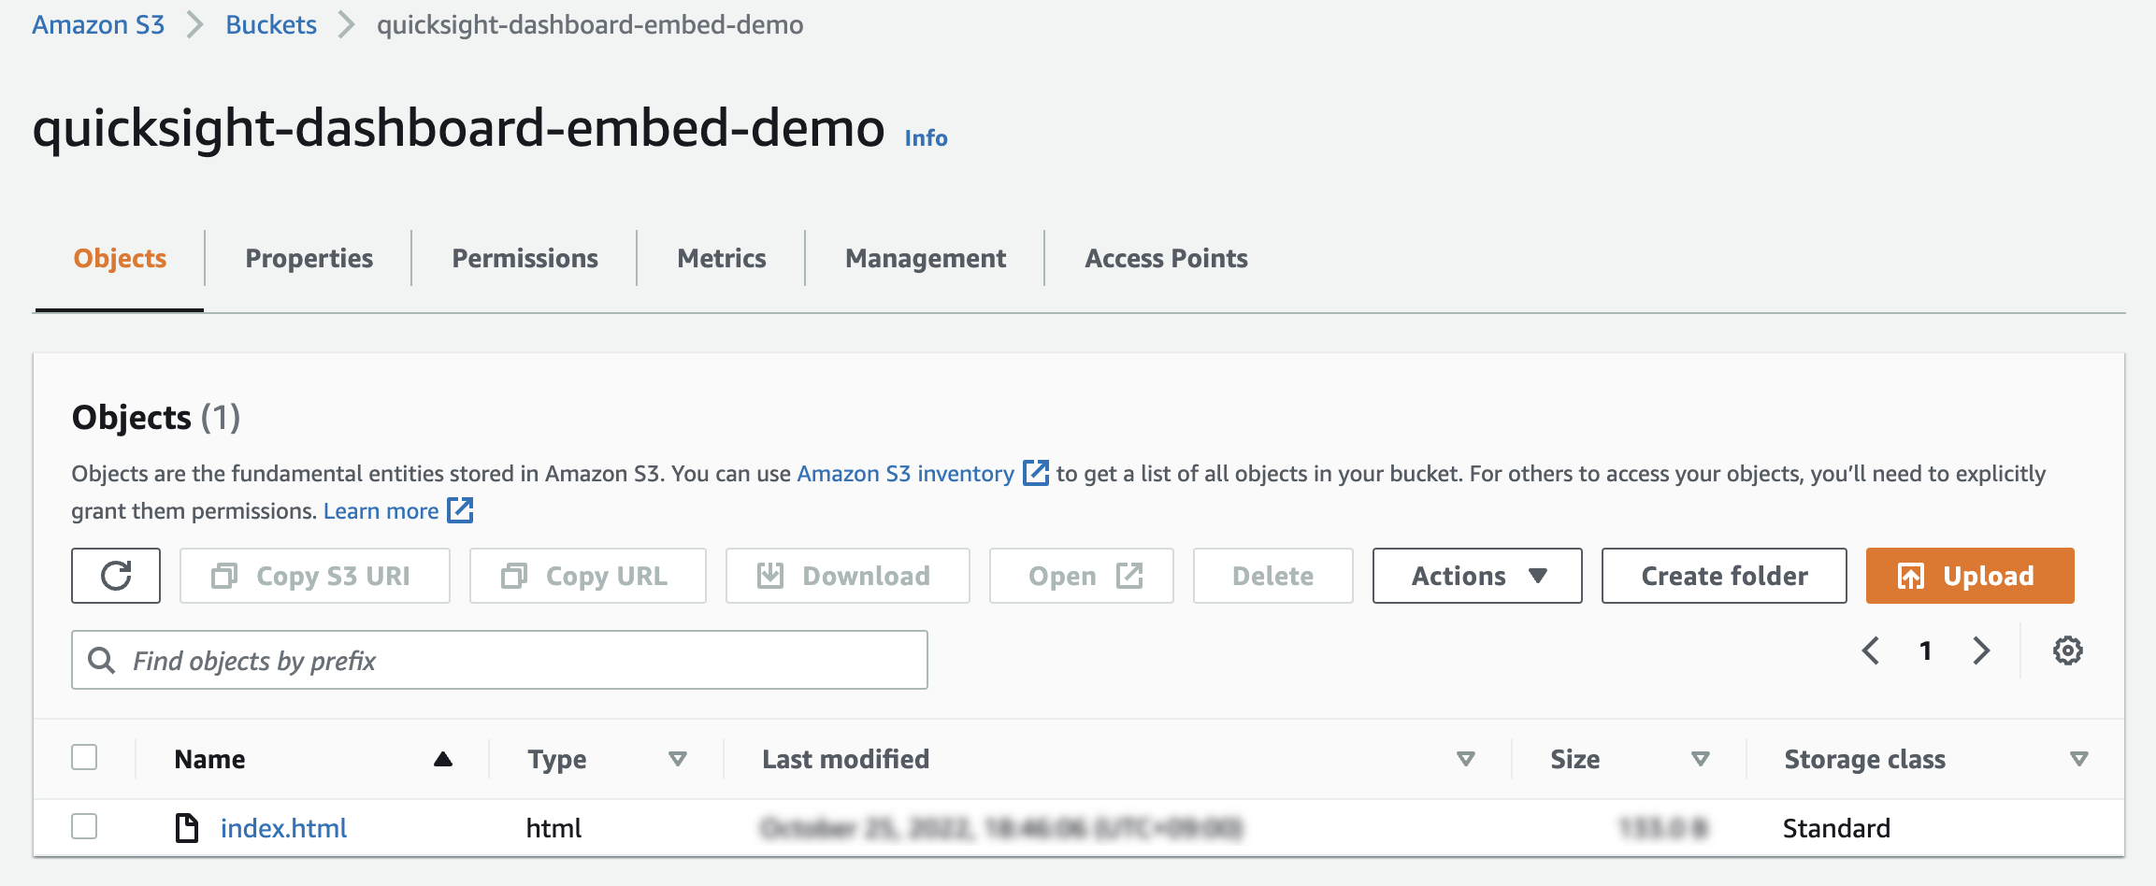
Task: Click the Standard storage class cell
Action: 1836,828
